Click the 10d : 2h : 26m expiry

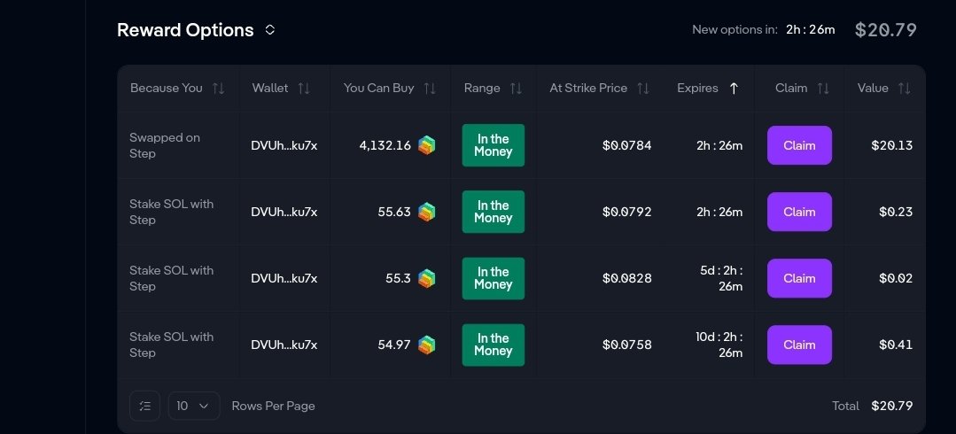(719, 345)
